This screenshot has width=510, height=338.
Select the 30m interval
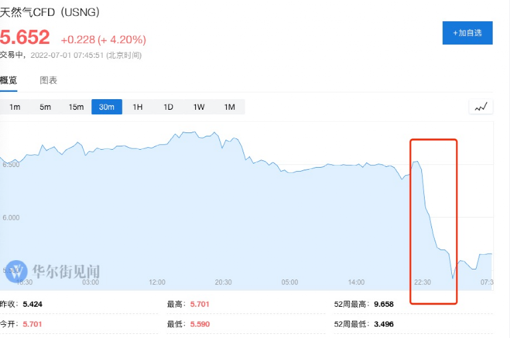[x=107, y=107]
